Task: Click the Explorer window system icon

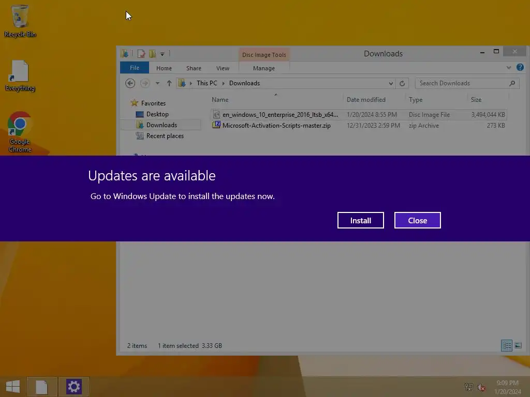Action: coord(124,54)
